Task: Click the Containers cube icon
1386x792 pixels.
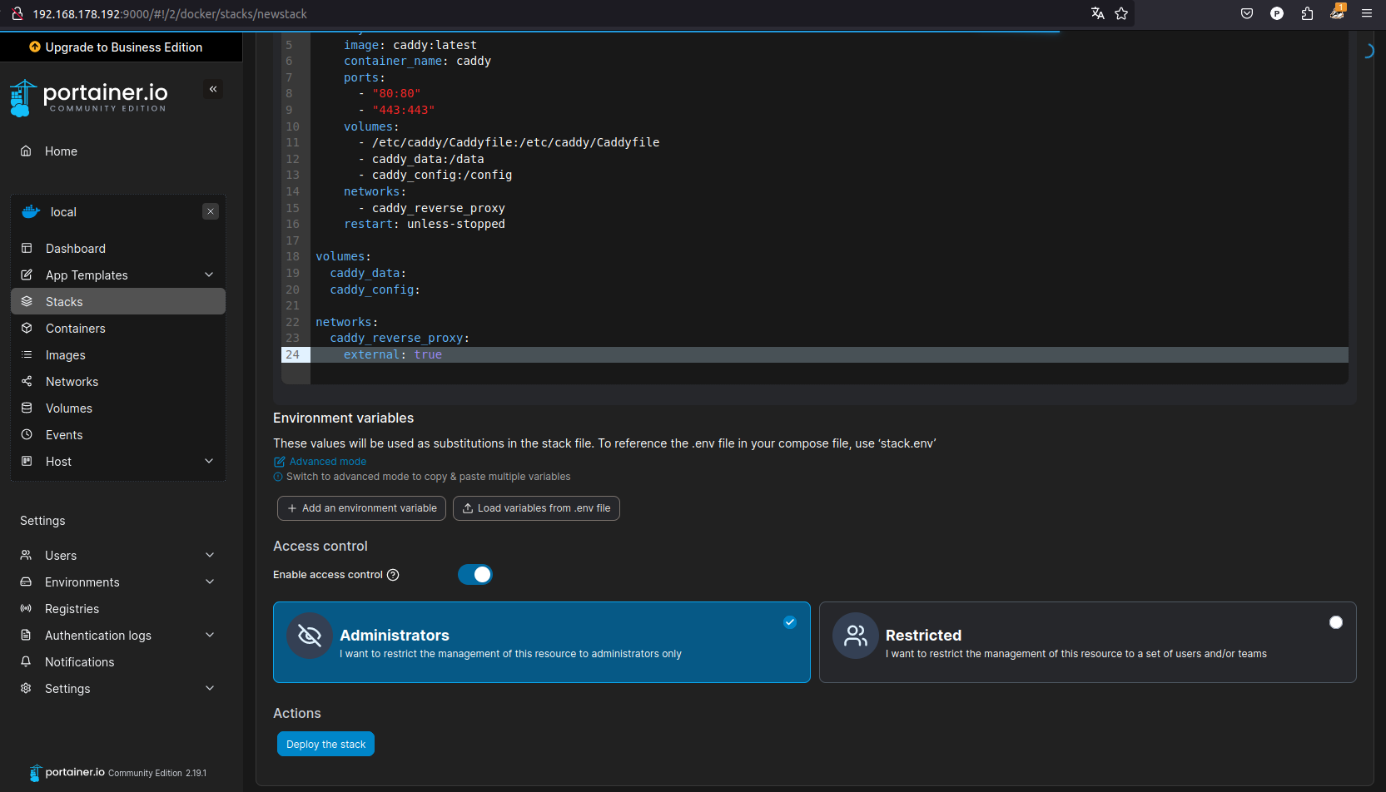Action: click(27, 329)
